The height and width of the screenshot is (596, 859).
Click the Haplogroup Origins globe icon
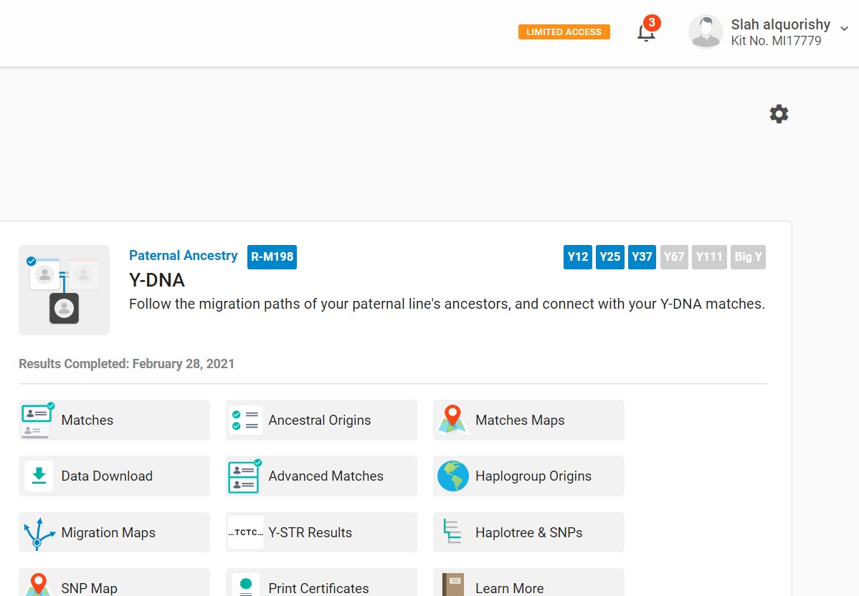pyautogui.click(x=453, y=476)
